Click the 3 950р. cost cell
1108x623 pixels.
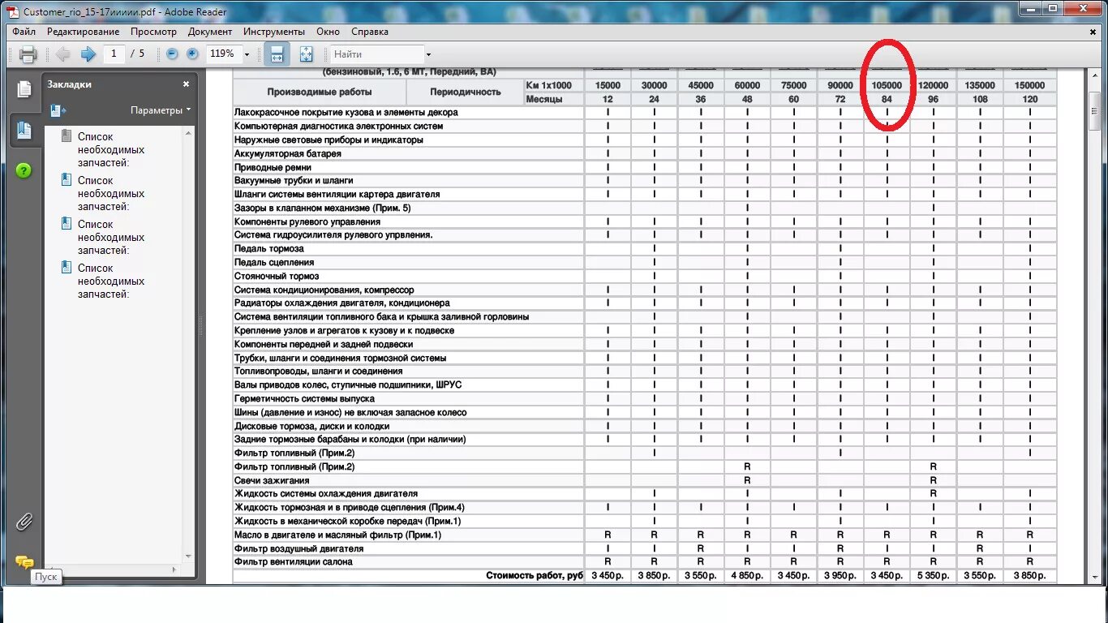coord(840,576)
